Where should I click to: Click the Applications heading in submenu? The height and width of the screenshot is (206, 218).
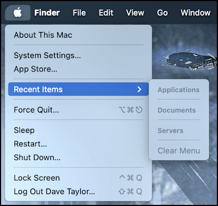tap(178, 90)
